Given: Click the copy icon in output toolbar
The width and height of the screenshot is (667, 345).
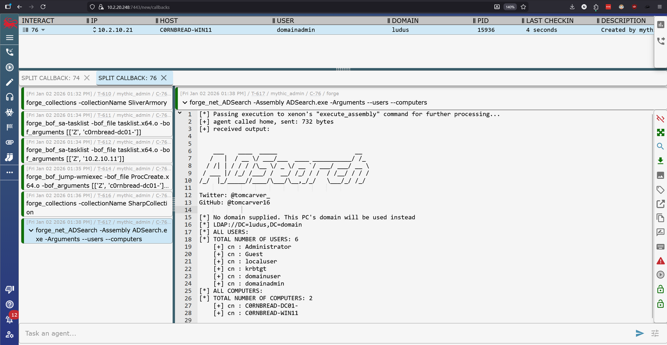Looking at the screenshot, I should pos(660,218).
